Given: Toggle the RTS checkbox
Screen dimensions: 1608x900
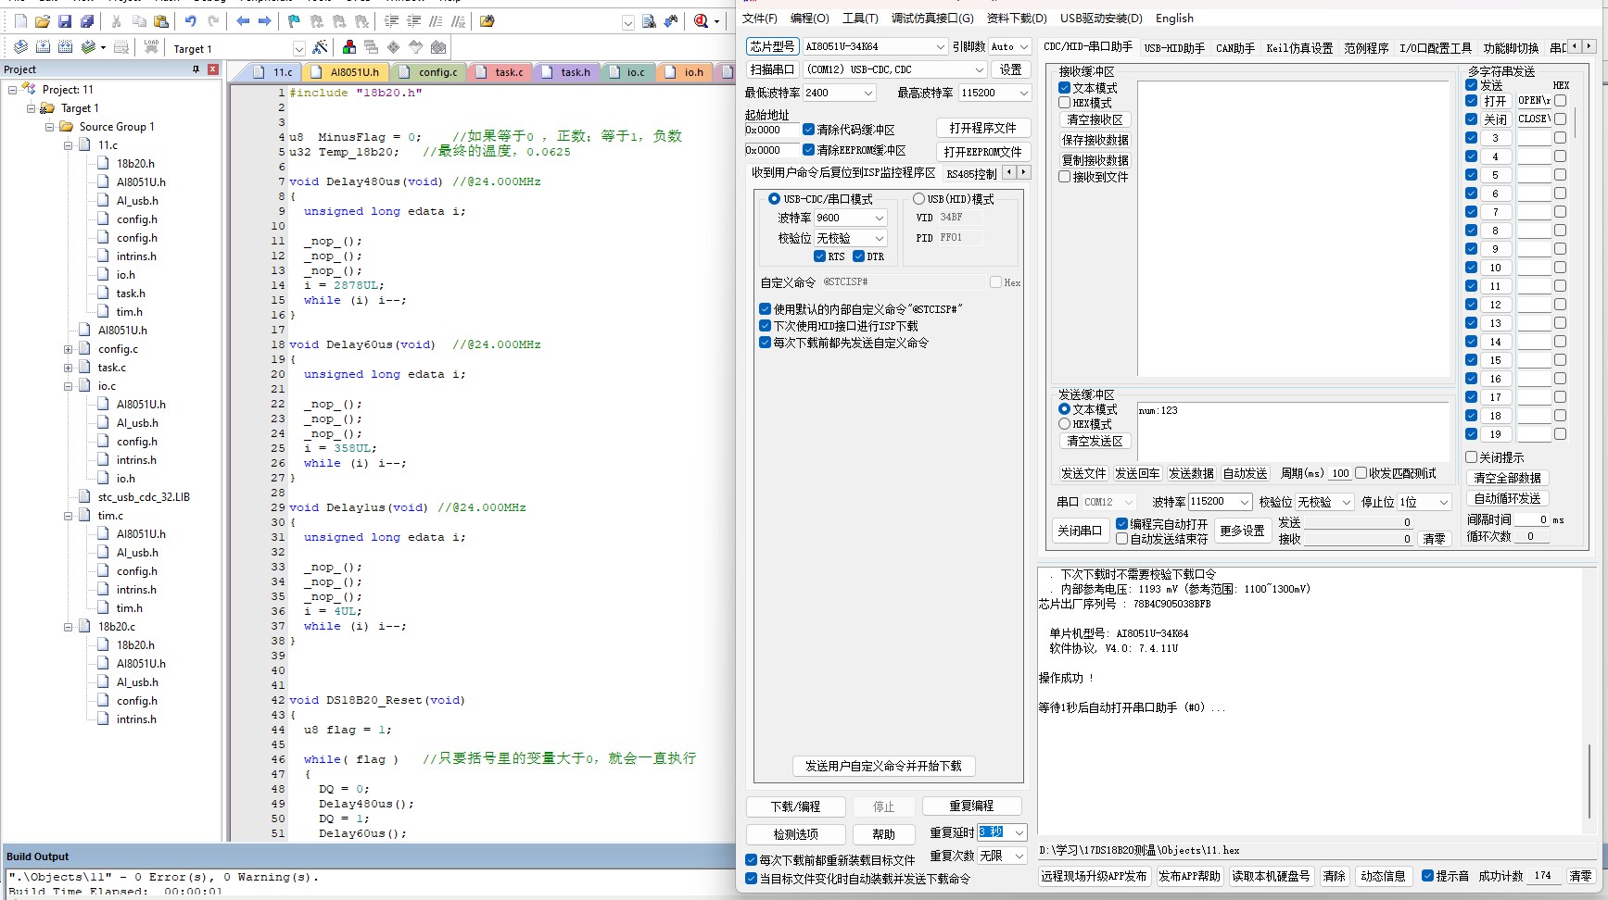Looking at the screenshot, I should click(x=819, y=256).
